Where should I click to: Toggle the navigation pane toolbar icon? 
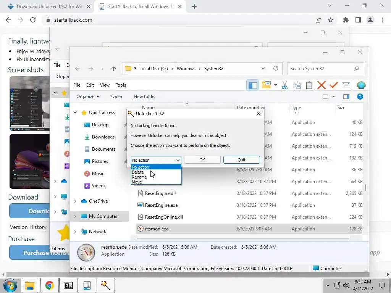click(253, 85)
